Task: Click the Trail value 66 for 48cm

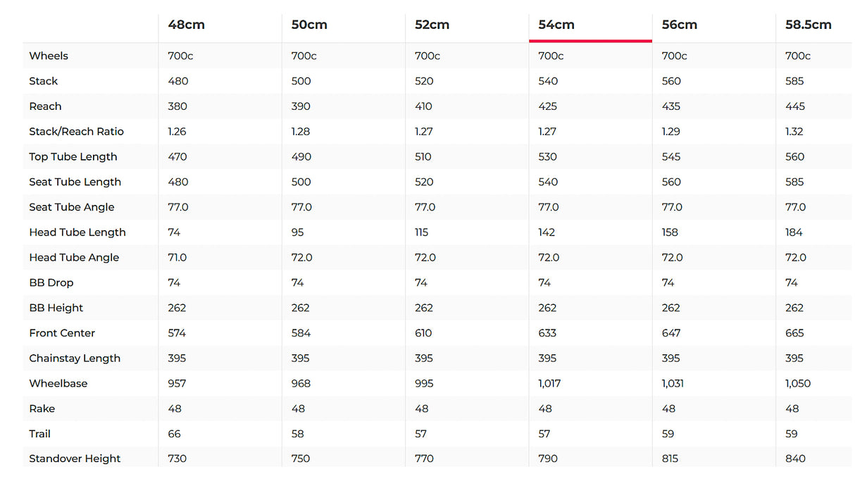Action: pos(175,434)
